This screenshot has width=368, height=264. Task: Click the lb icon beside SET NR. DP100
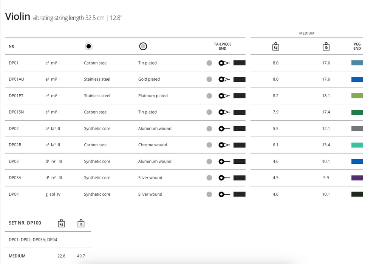80,223
